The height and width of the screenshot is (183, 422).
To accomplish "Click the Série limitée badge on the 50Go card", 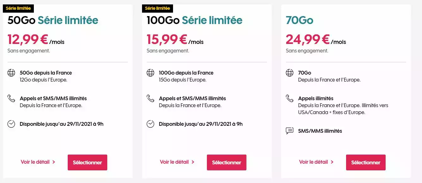I will pyautogui.click(x=18, y=8).
